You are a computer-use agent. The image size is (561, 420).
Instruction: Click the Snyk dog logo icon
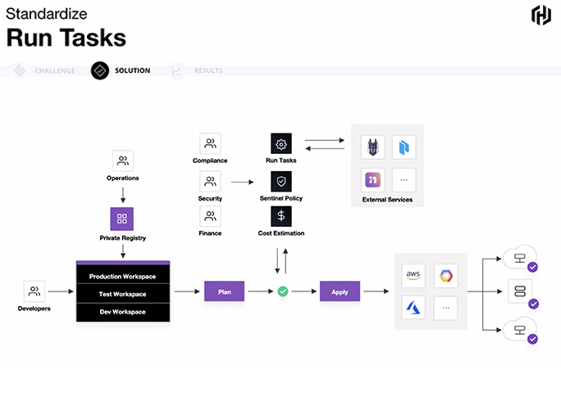[x=373, y=147]
